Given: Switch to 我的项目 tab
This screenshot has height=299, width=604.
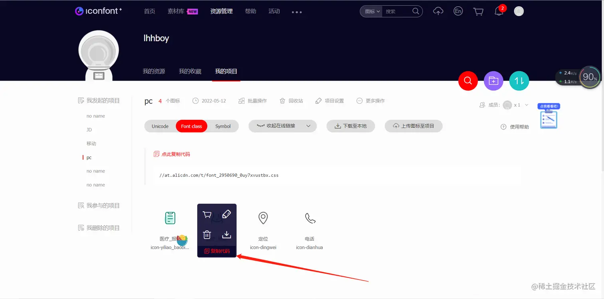Looking at the screenshot, I should 226,71.
